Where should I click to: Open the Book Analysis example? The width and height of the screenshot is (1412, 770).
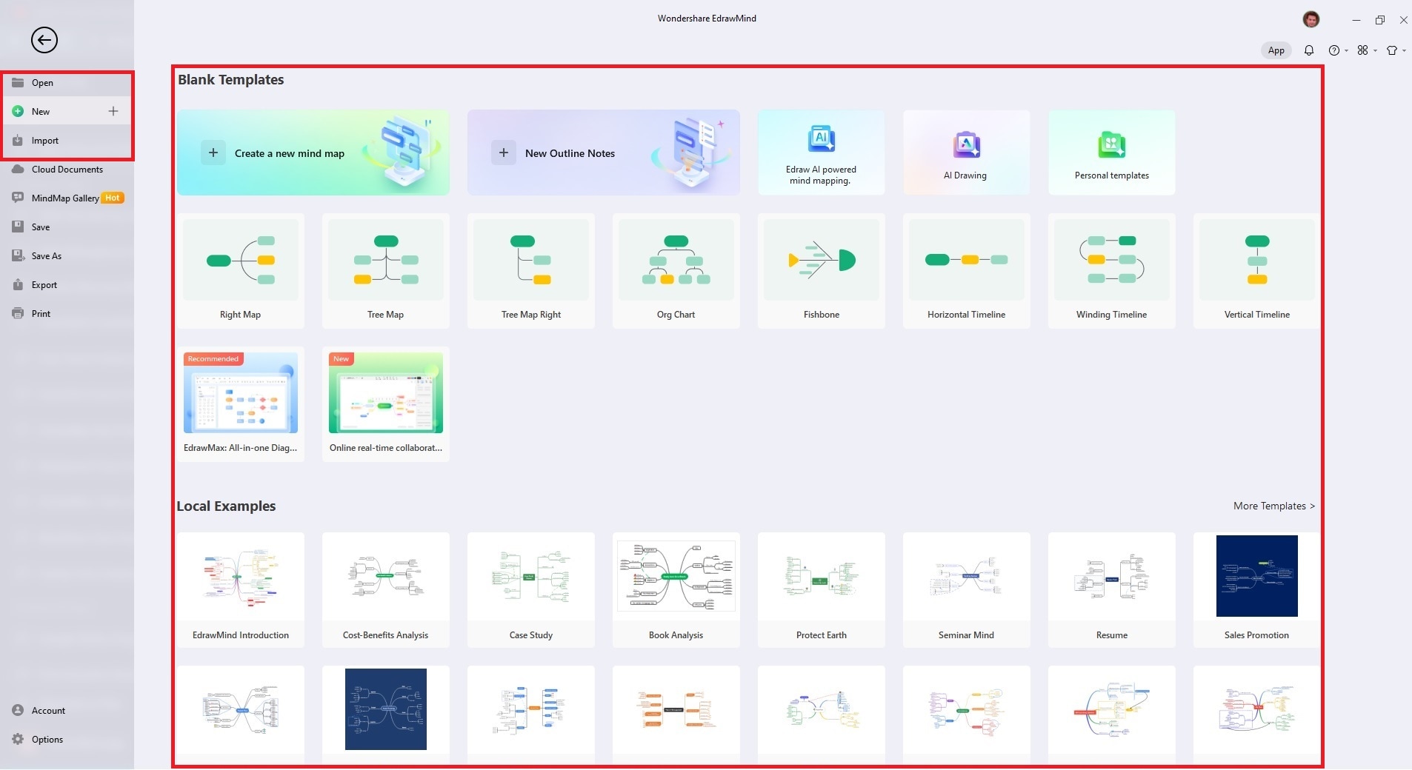pos(676,590)
